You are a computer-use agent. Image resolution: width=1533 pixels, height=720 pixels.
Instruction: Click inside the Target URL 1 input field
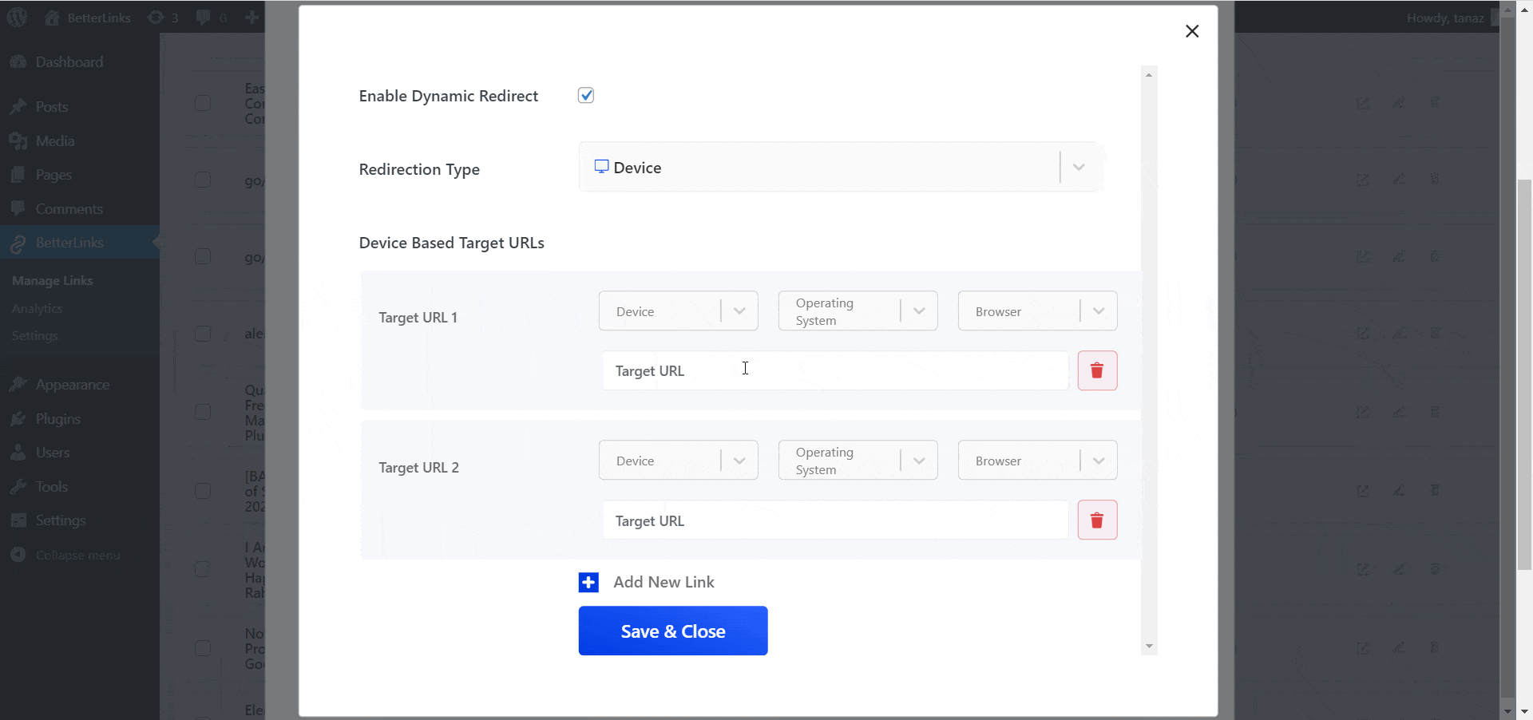834,370
